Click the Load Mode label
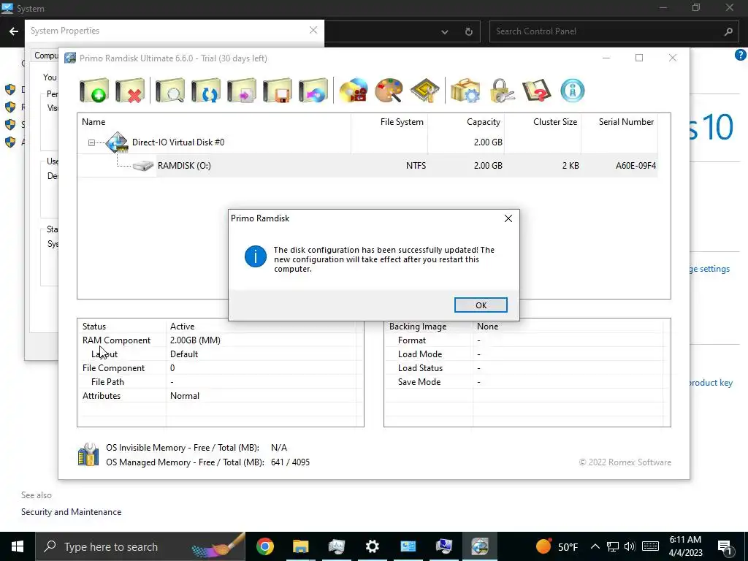This screenshot has height=561, width=748. pos(420,354)
